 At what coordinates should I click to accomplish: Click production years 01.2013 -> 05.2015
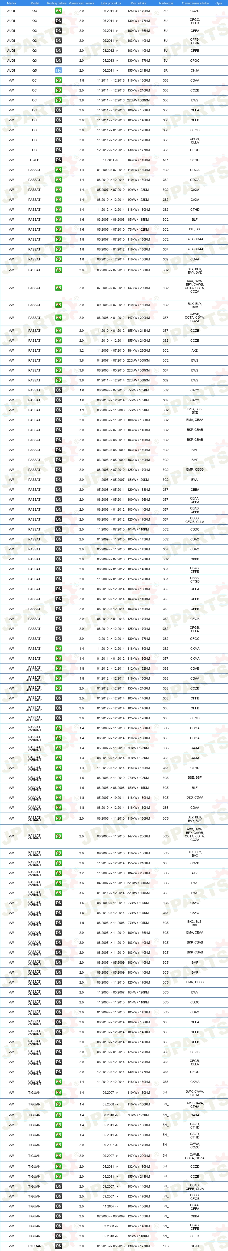point(111,1246)
